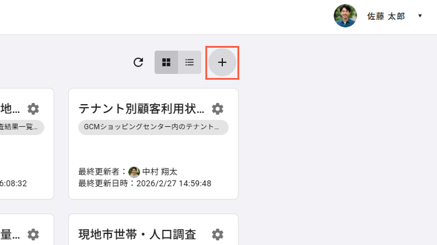The image size is (437, 245).
Task: Click the plus add button
Action: coord(222,62)
